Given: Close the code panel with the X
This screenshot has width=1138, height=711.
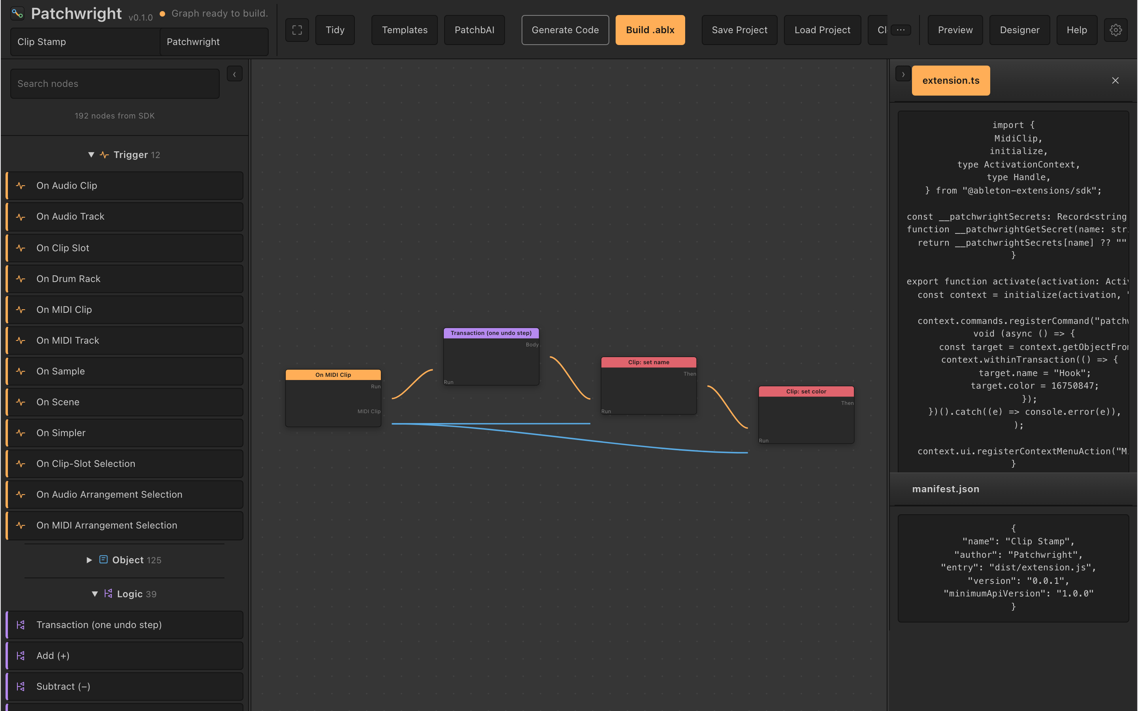Looking at the screenshot, I should coord(1115,81).
